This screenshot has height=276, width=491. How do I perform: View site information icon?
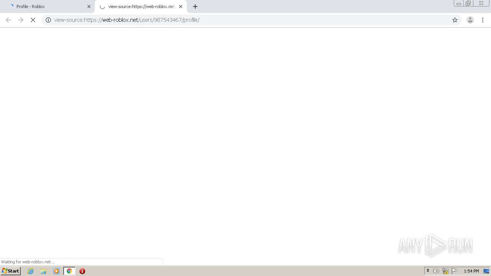[48, 20]
